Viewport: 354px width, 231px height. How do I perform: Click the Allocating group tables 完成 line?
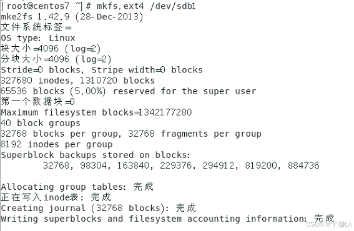tap(77, 187)
